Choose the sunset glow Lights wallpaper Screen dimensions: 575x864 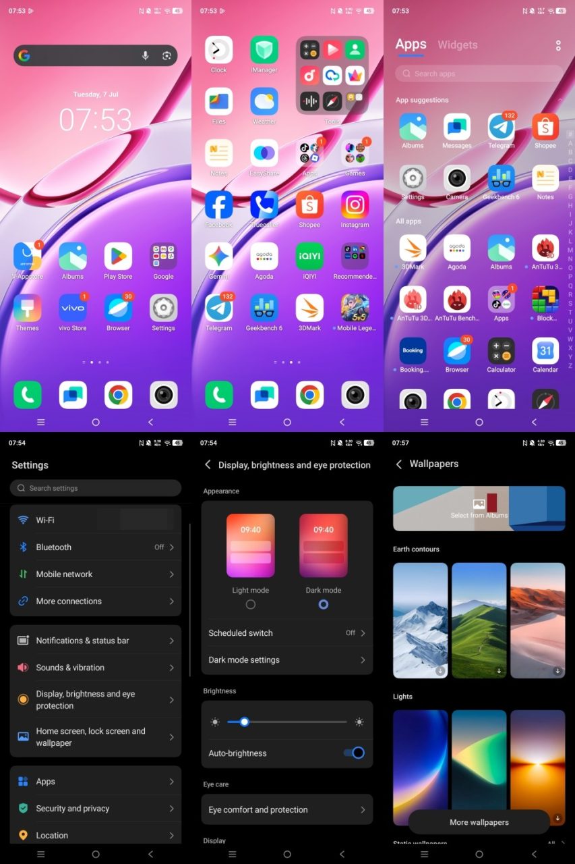(538, 767)
